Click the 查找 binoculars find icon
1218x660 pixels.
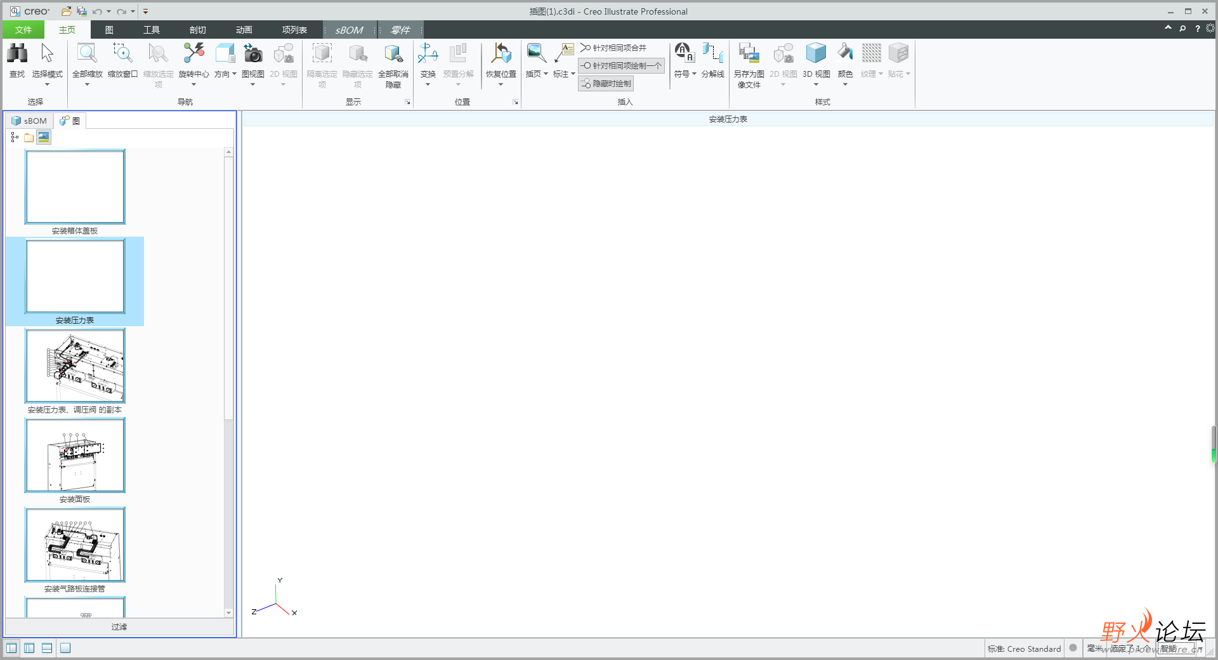(17, 53)
